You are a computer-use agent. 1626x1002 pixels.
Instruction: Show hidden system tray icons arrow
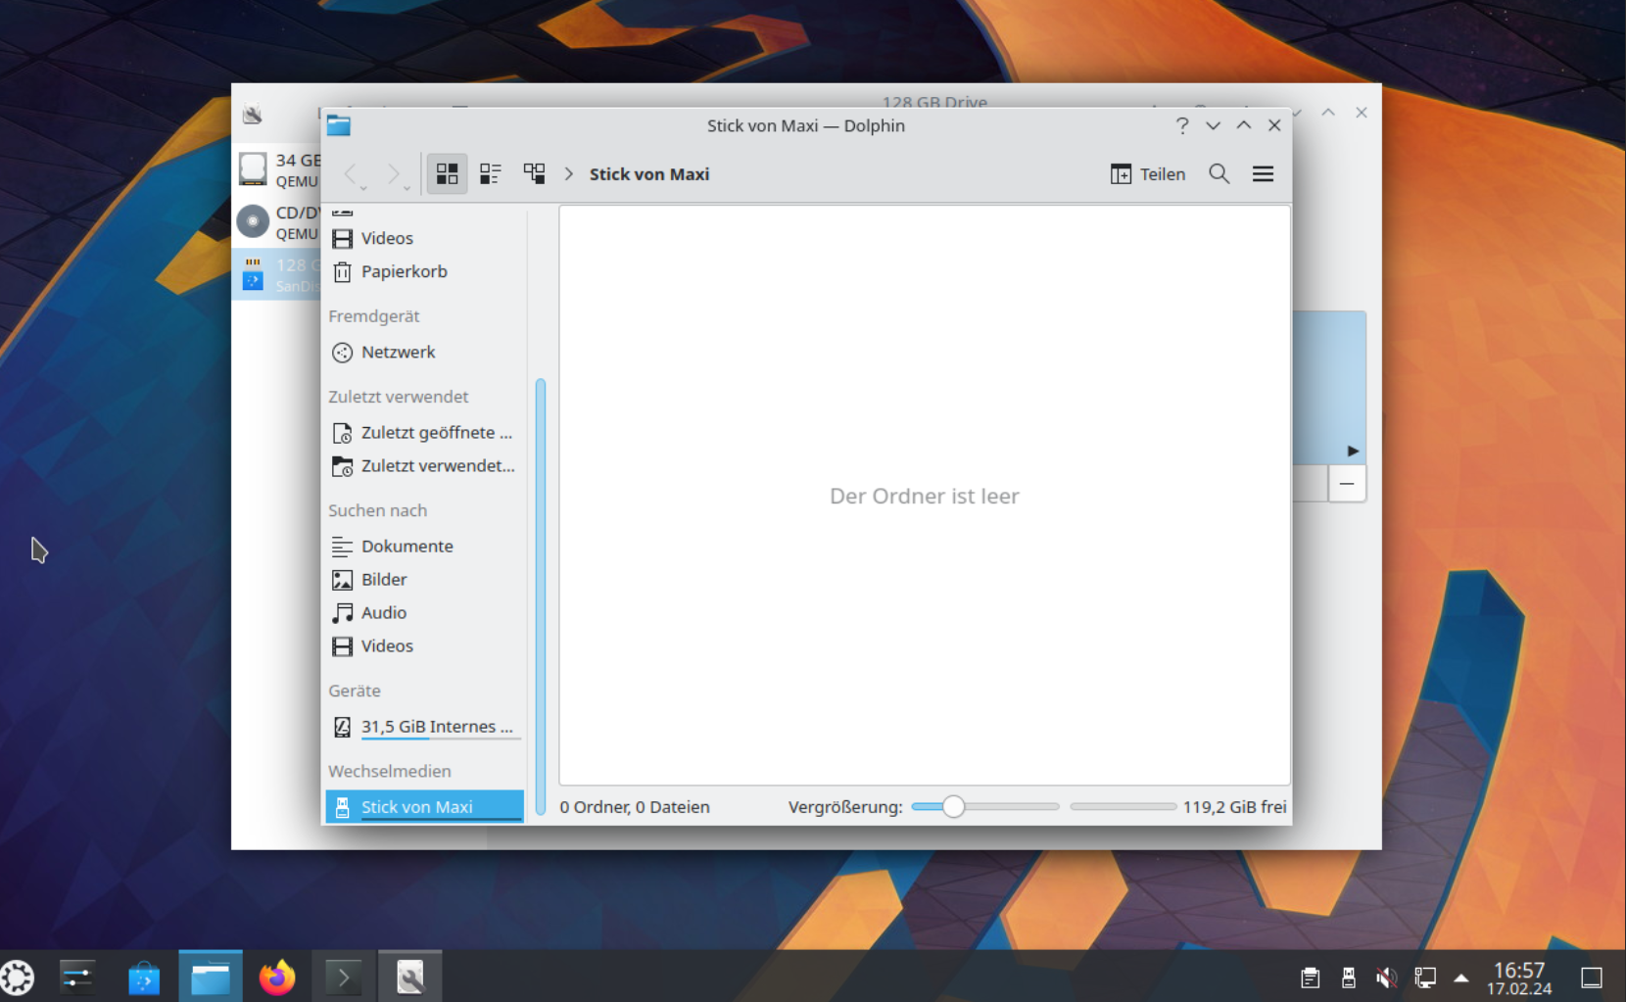1460,978
